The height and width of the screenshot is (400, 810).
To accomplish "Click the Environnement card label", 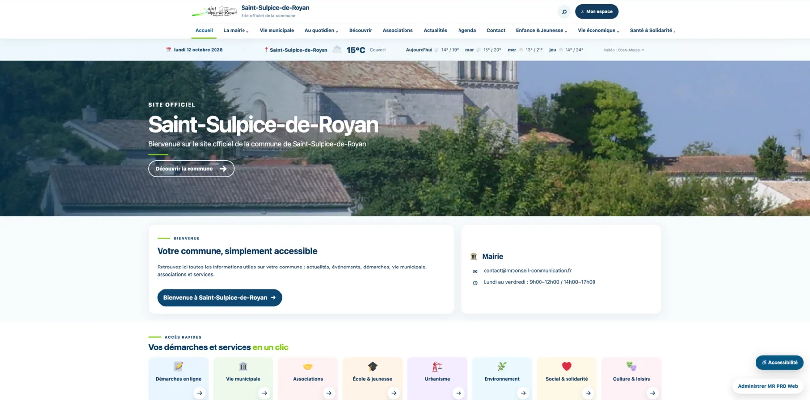I will tap(502, 379).
